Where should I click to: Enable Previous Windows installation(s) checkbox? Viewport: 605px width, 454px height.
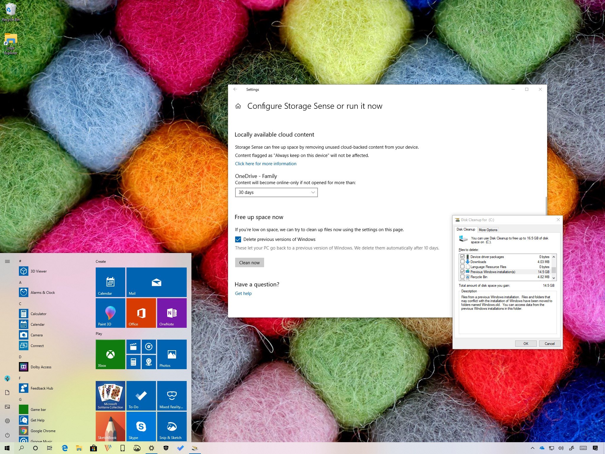point(462,271)
